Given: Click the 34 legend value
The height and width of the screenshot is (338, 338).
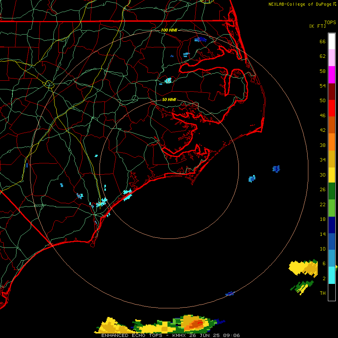Looking at the screenshot, I should (323, 160).
